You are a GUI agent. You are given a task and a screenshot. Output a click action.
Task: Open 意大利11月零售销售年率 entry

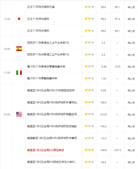42,78
